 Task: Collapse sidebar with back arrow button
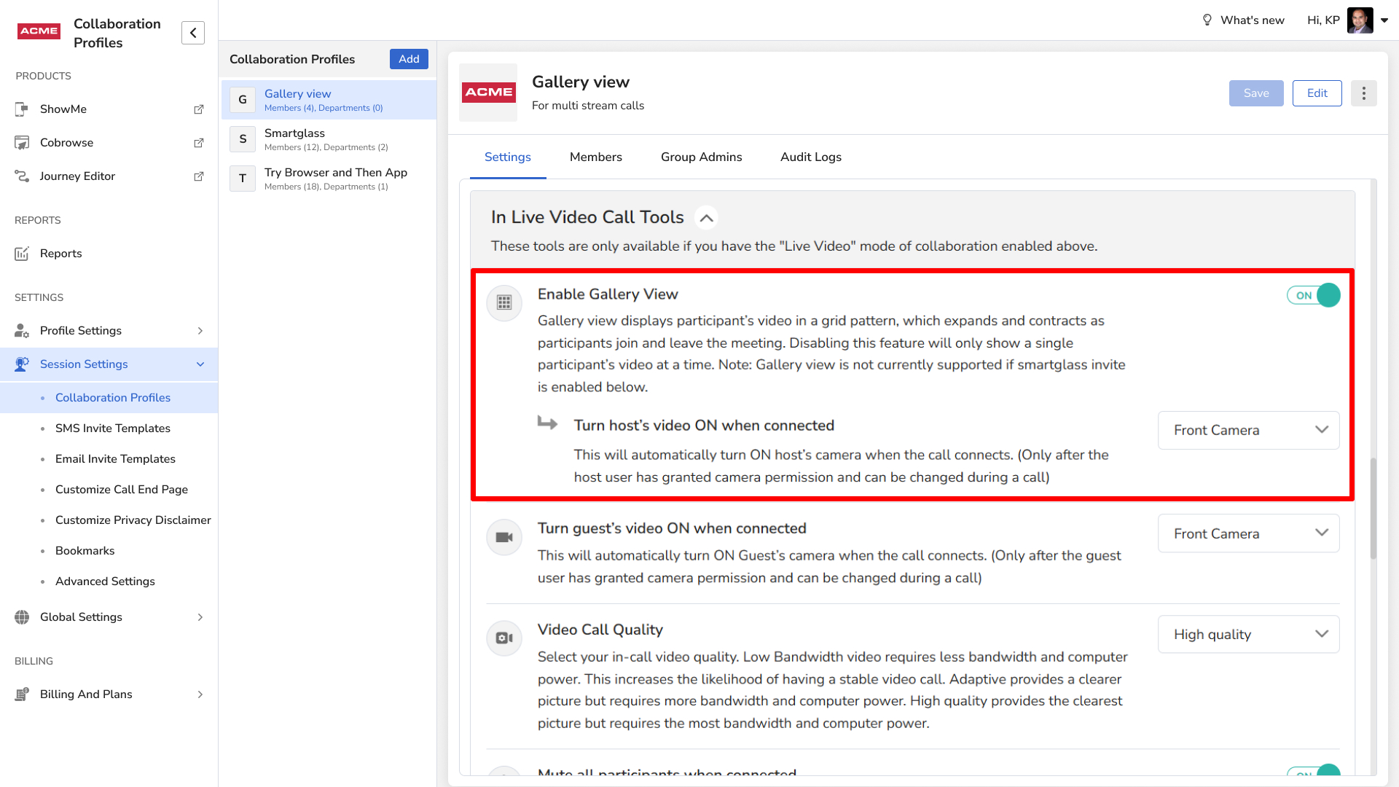[193, 33]
